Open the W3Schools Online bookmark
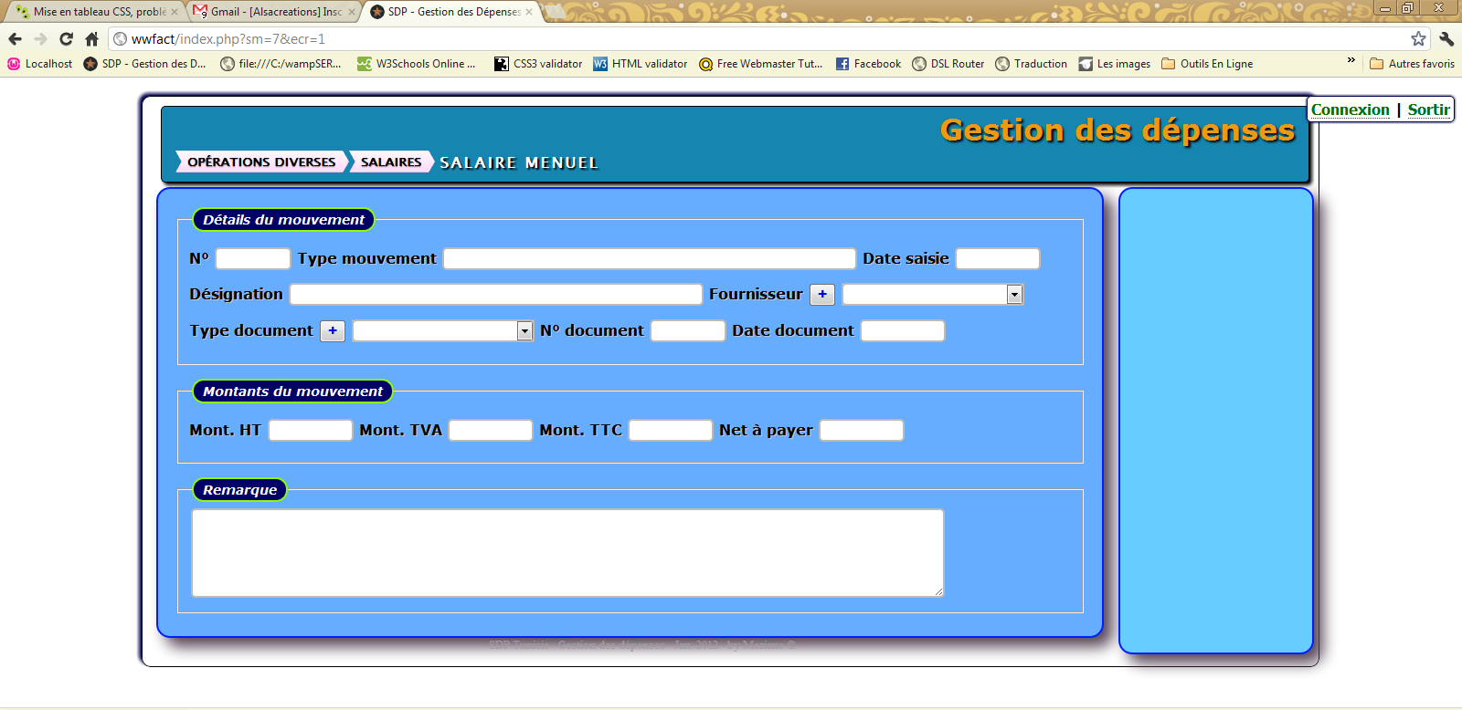Screen dimensions: 1462x710 tap(416, 64)
